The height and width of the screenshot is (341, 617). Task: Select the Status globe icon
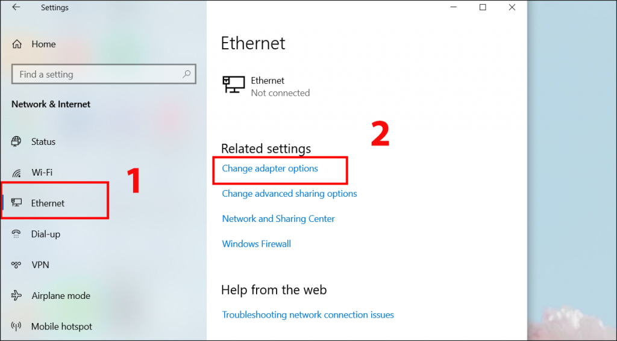tap(16, 141)
